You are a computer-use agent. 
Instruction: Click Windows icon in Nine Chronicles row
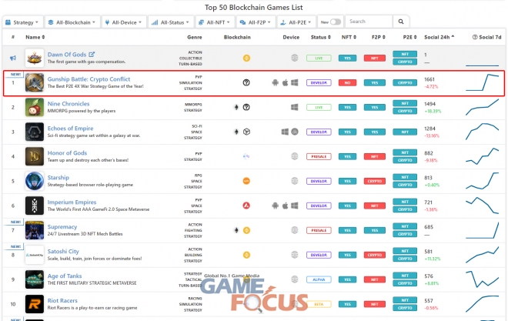pyautogui.click(x=295, y=108)
